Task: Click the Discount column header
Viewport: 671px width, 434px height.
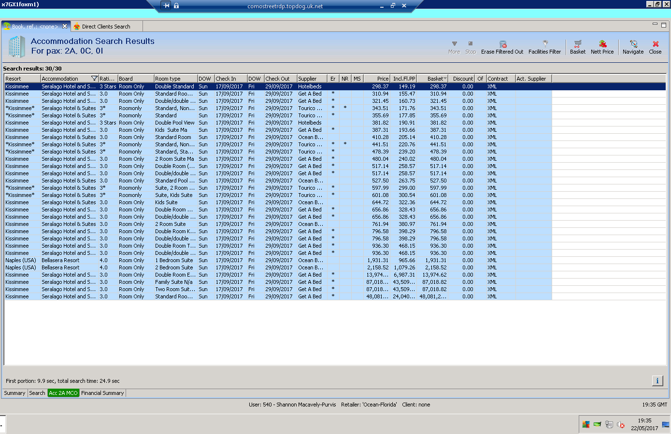Action: pyautogui.click(x=462, y=79)
